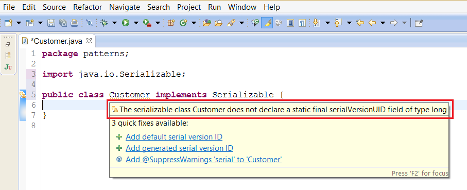Choose Add default serial version ID
The image size is (467, 190).
pos(174,137)
